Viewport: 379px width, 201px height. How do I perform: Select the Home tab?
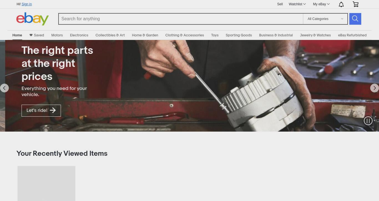tap(17, 35)
